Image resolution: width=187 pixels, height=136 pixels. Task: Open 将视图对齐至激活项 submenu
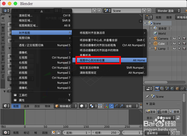pyautogui.click(x=110, y=33)
